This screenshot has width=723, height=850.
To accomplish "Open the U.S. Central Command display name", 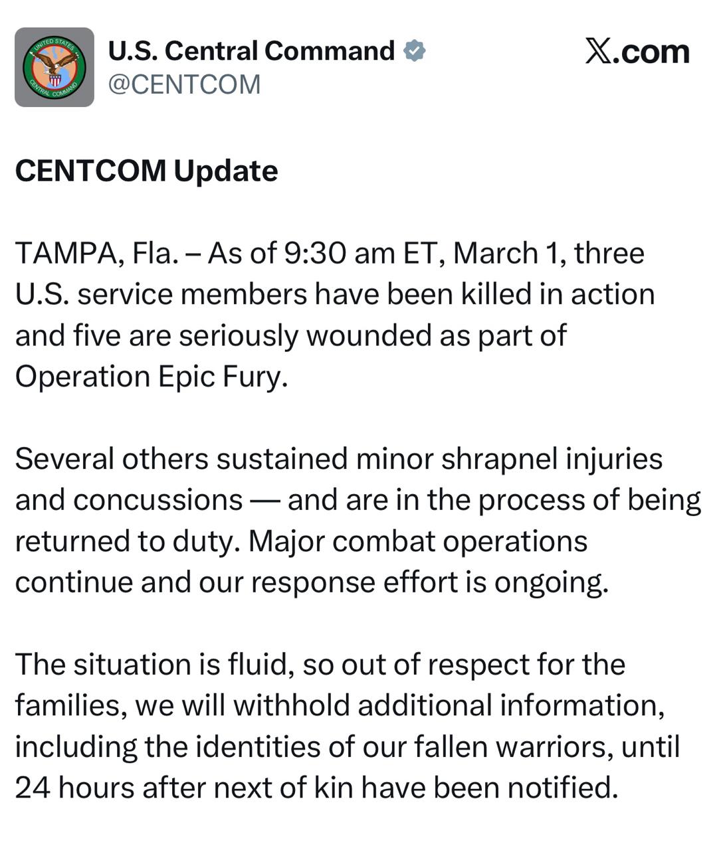I will [x=251, y=51].
